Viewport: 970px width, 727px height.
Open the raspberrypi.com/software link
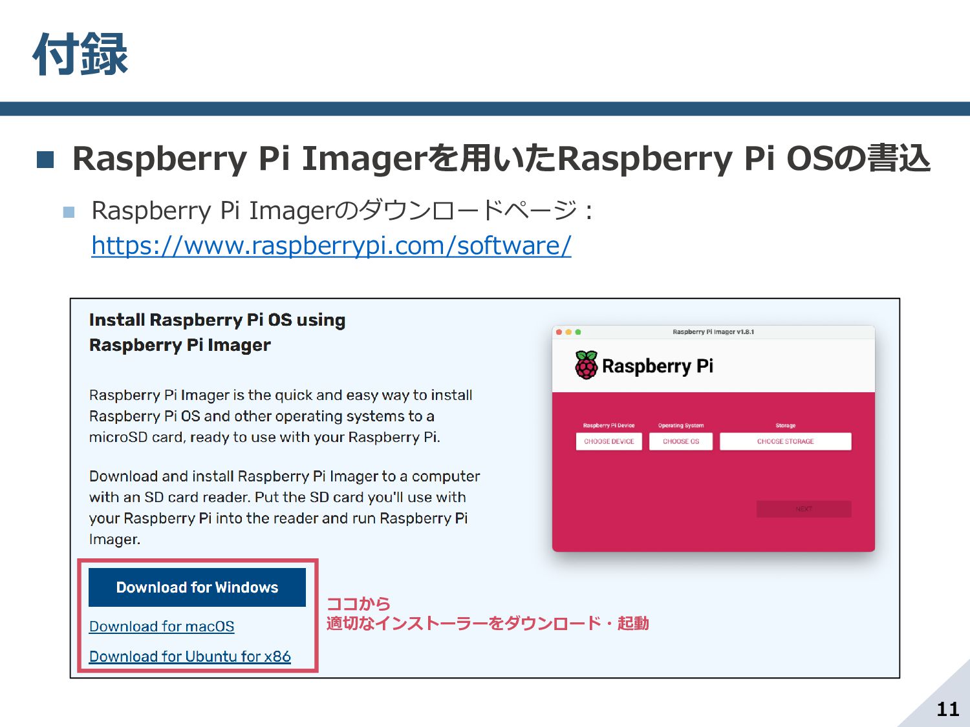point(331,246)
